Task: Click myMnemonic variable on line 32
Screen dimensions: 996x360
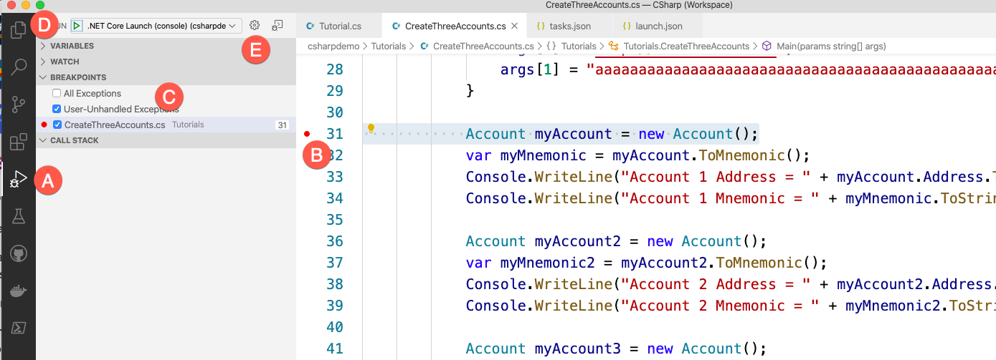Action: click(x=549, y=155)
